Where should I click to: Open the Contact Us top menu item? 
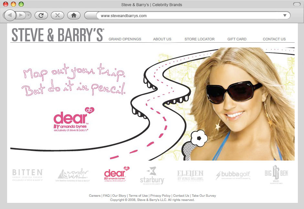click(x=274, y=39)
